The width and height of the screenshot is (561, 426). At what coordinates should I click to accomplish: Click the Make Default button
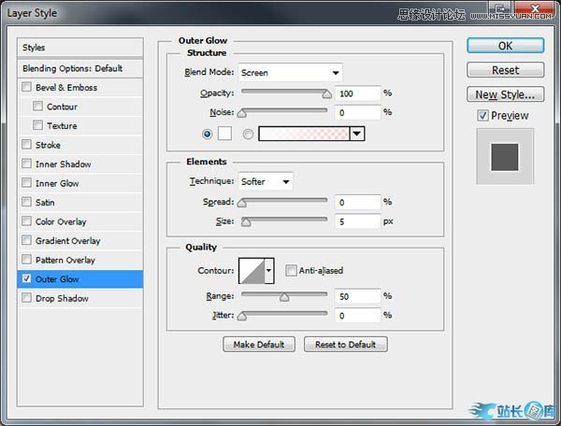click(x=259, y=344)
